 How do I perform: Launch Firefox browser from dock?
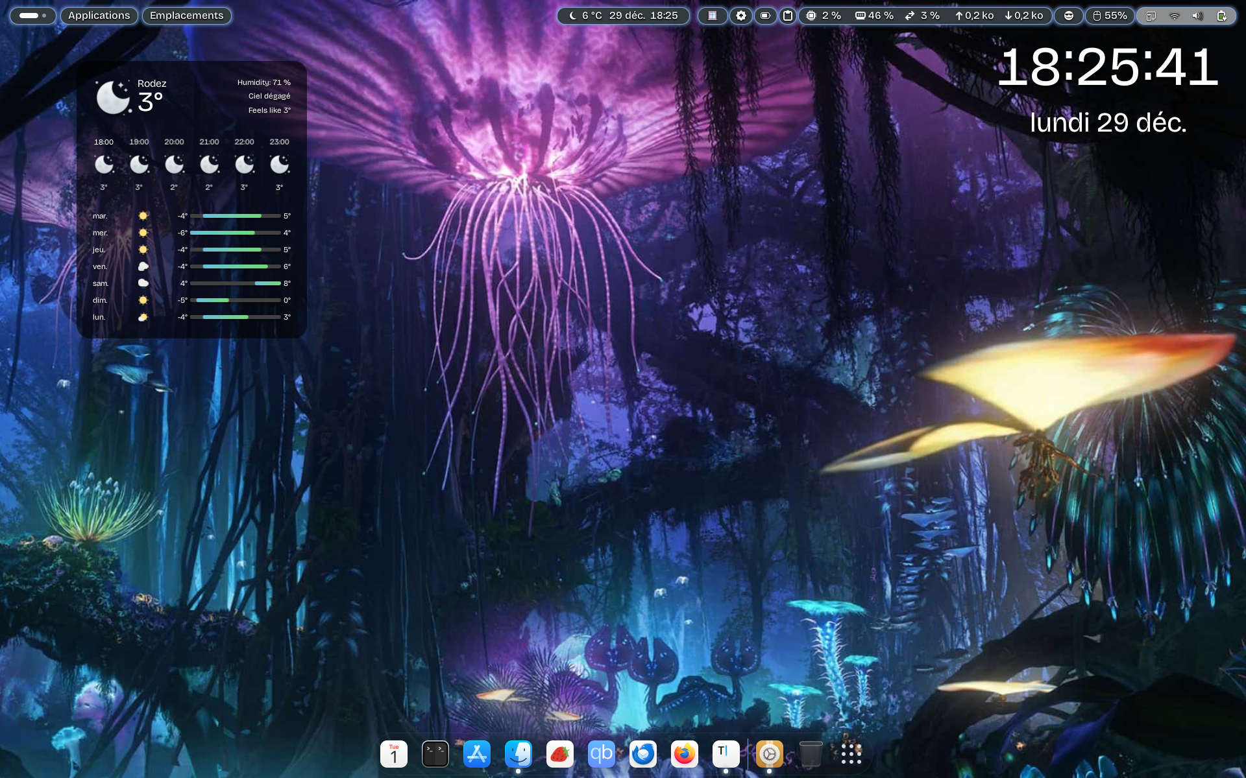click(685, 754)
